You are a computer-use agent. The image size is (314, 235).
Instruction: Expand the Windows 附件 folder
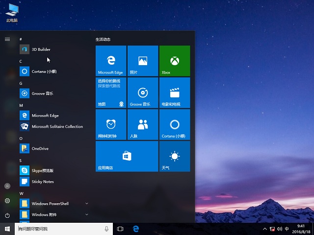[87, 214]
